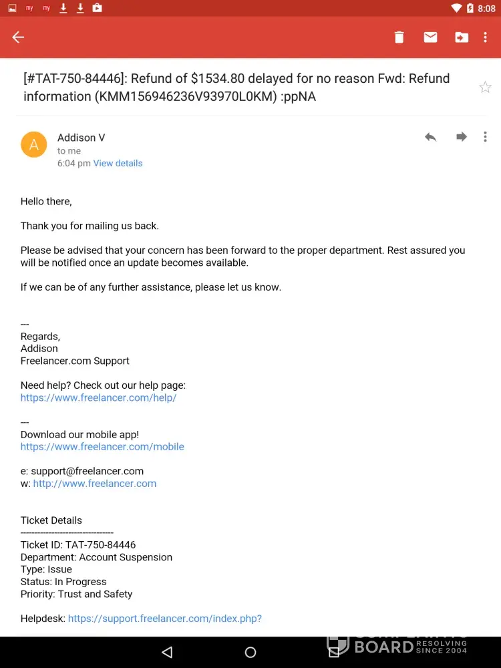Move email to a folder
501x668 pixels.
(462, 37)
